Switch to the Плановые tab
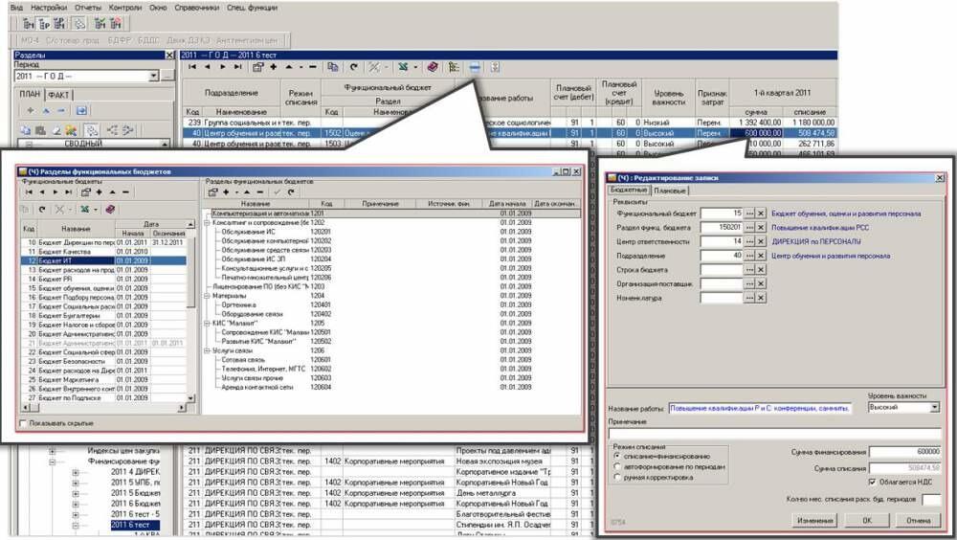This screenshot has height=540, width=957. point(668,191)
